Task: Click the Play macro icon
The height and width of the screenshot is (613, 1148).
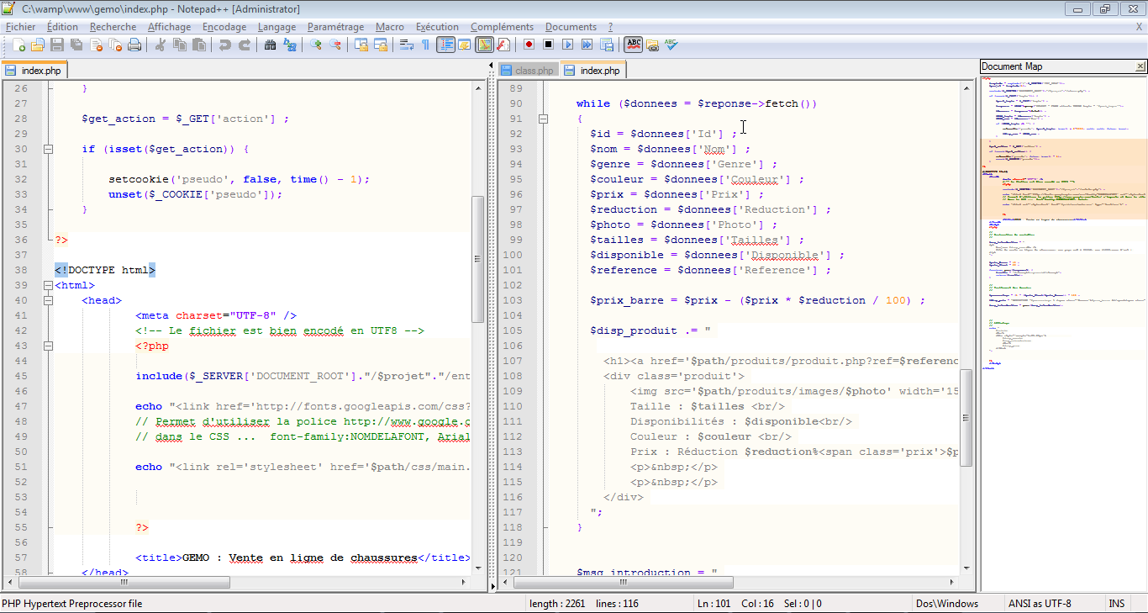Action: 567,45
